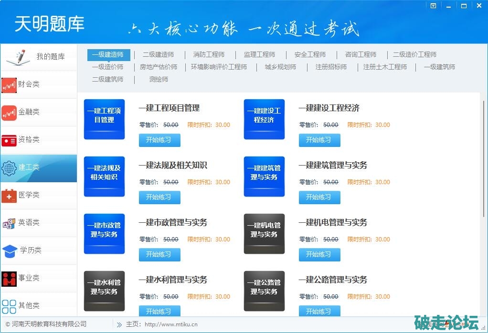This screenshot has height=333, width=488.
Task: Open 我的题库 pencil icon
Action: coord(18,57)
